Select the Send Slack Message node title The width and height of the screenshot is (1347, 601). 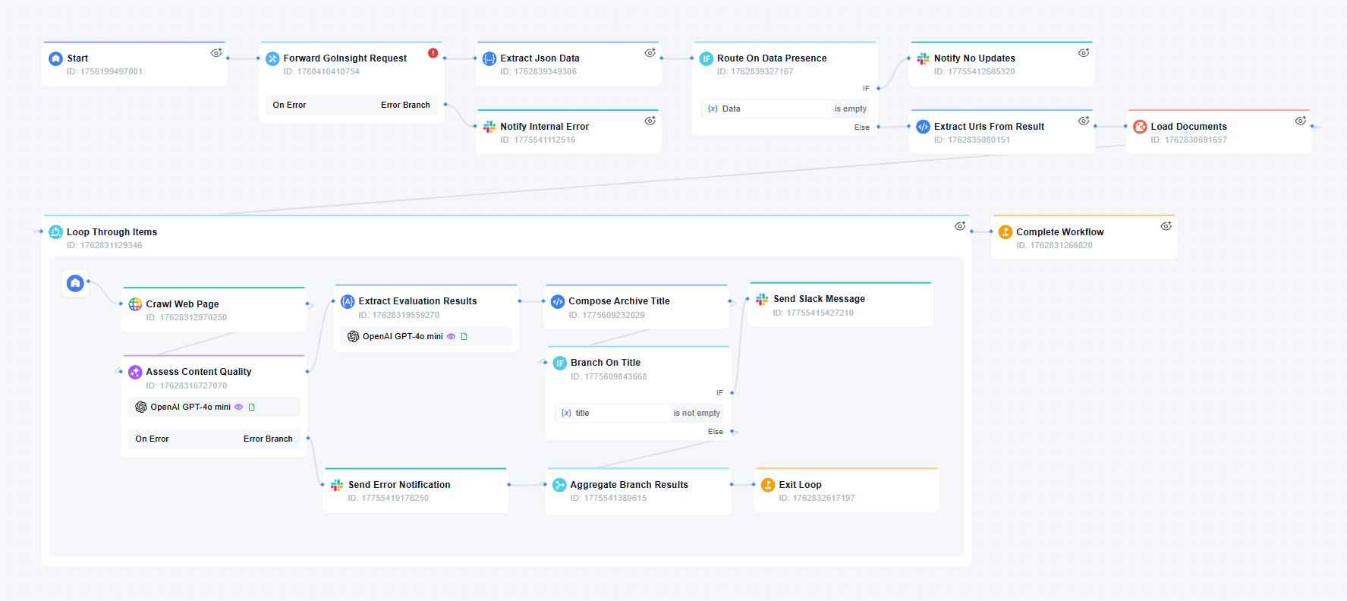coord(819,299)
